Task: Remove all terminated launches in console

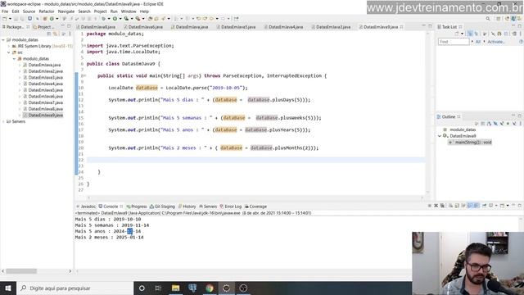Action: (x=442, y=206)
